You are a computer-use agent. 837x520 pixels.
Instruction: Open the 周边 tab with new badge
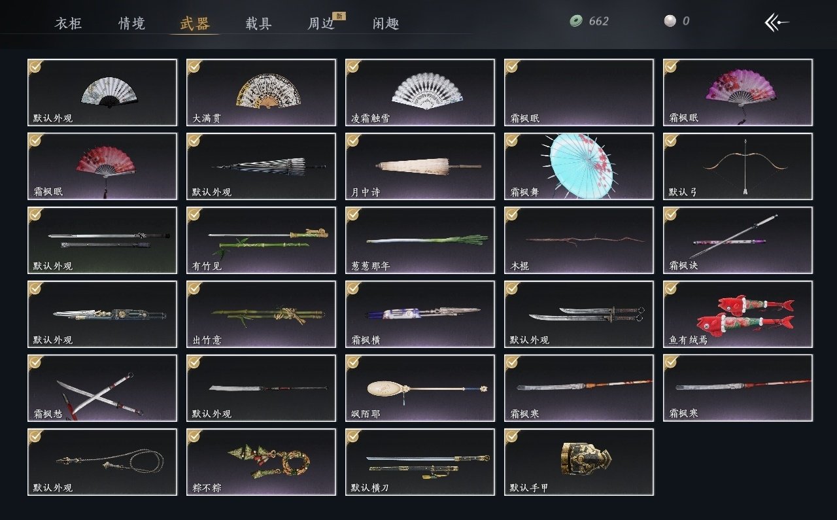point(322,24)
